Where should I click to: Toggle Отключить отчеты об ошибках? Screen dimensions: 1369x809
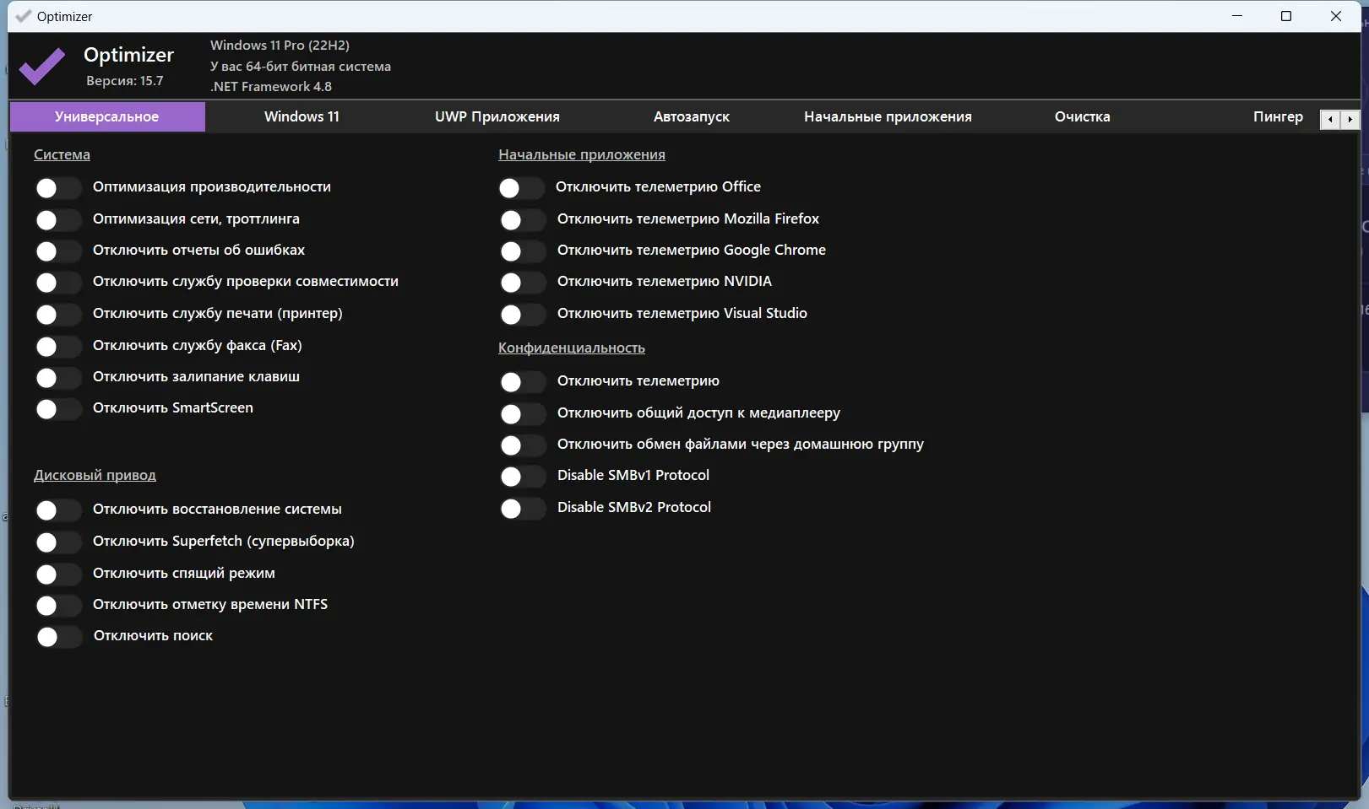[58, 251]
